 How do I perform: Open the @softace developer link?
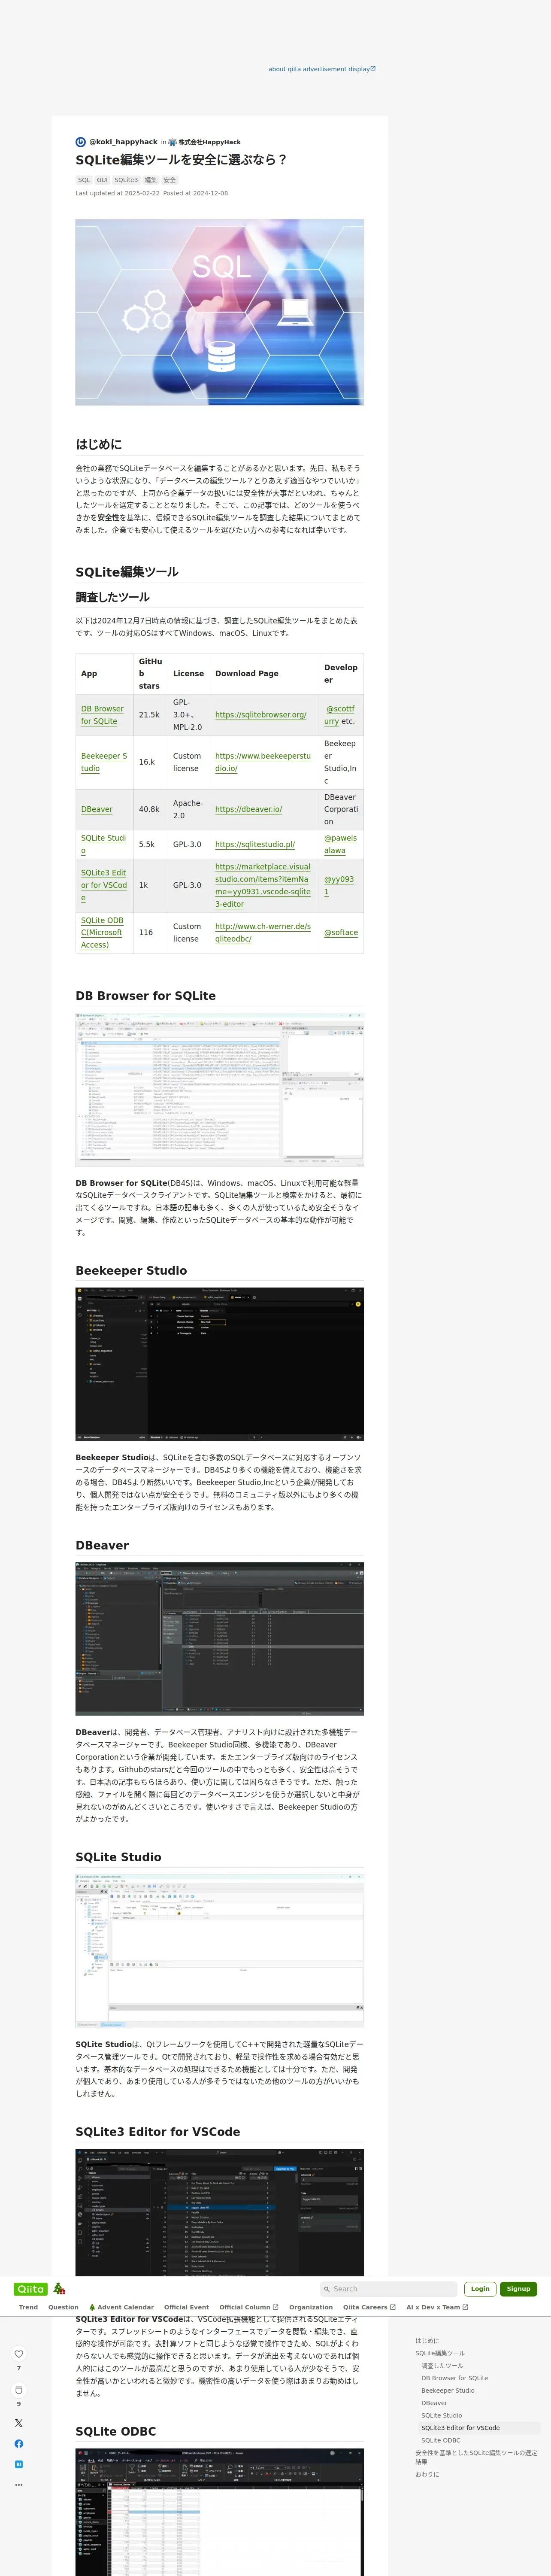(341, 932)
